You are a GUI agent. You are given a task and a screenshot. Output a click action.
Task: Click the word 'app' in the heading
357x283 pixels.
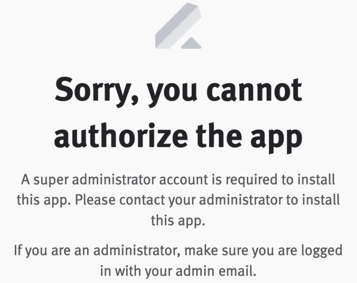276,139
